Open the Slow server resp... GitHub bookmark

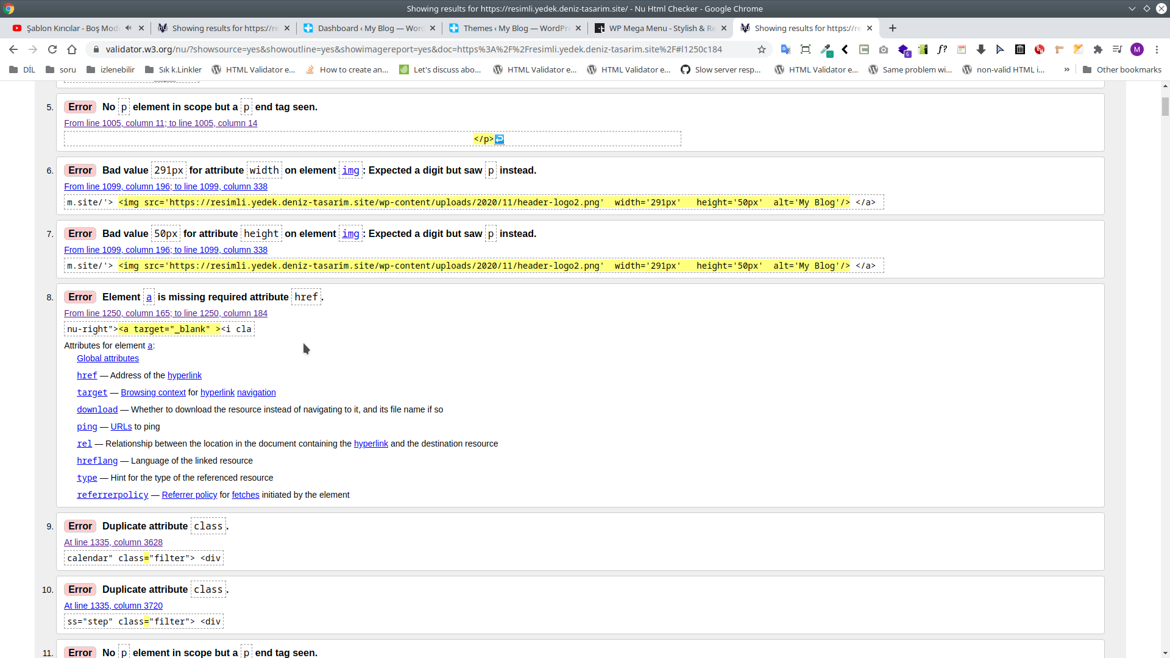click(721, 69)
